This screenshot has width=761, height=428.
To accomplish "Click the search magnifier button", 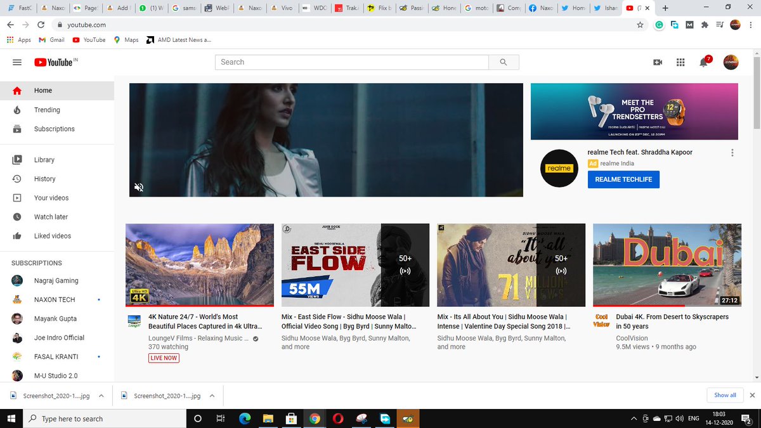I will (x=504, y=62).
